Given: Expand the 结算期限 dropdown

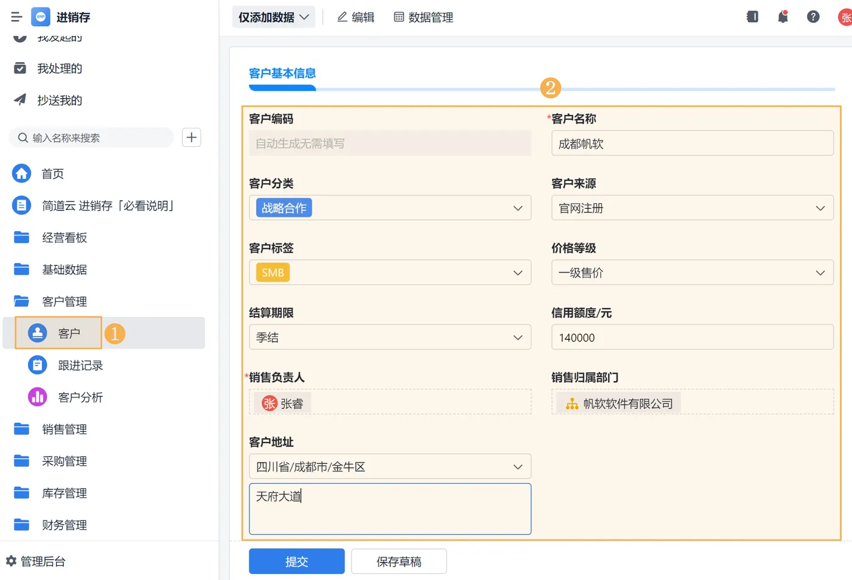Looking at the screenshot, I should [517, 337].
